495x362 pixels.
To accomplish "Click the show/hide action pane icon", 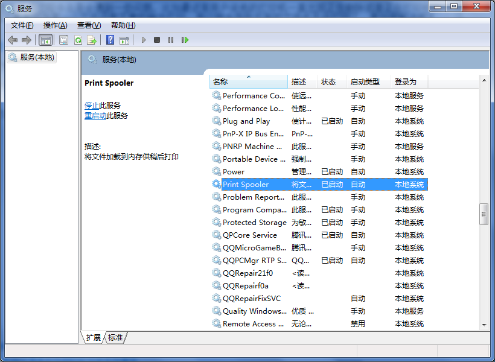I will tap(124, 40).
